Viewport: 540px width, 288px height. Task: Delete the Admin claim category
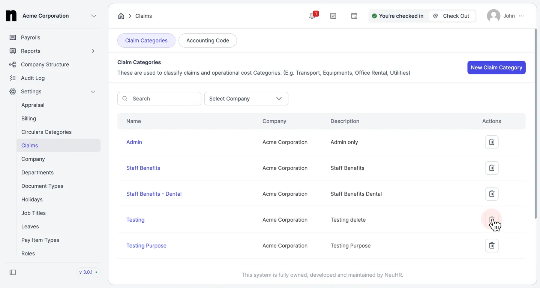click(x=492, y=142)
